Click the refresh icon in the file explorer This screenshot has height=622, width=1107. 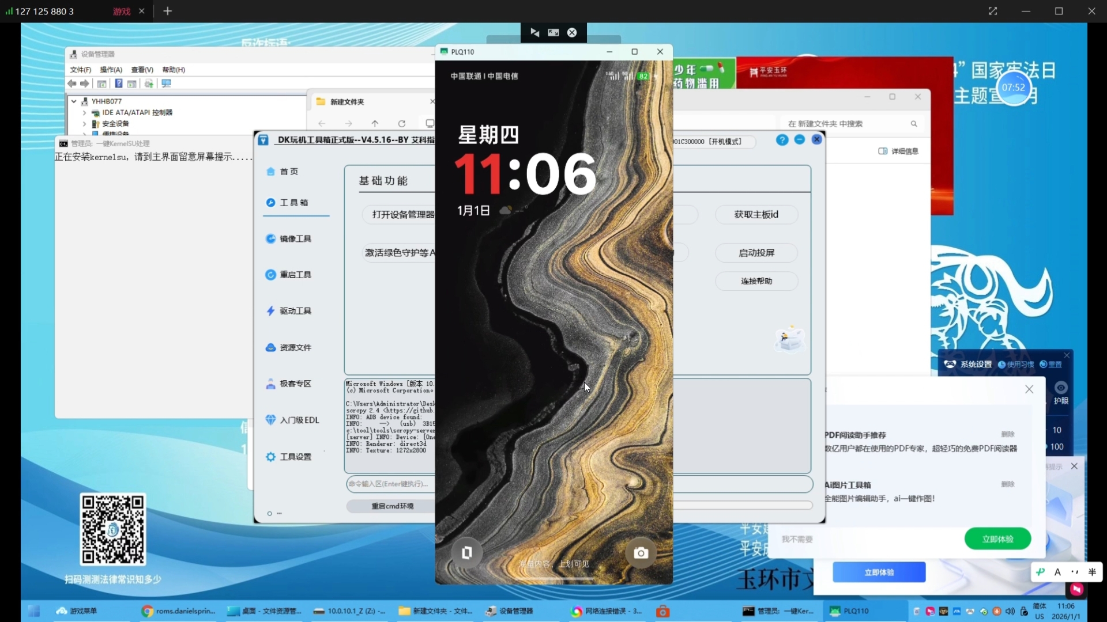402,124
